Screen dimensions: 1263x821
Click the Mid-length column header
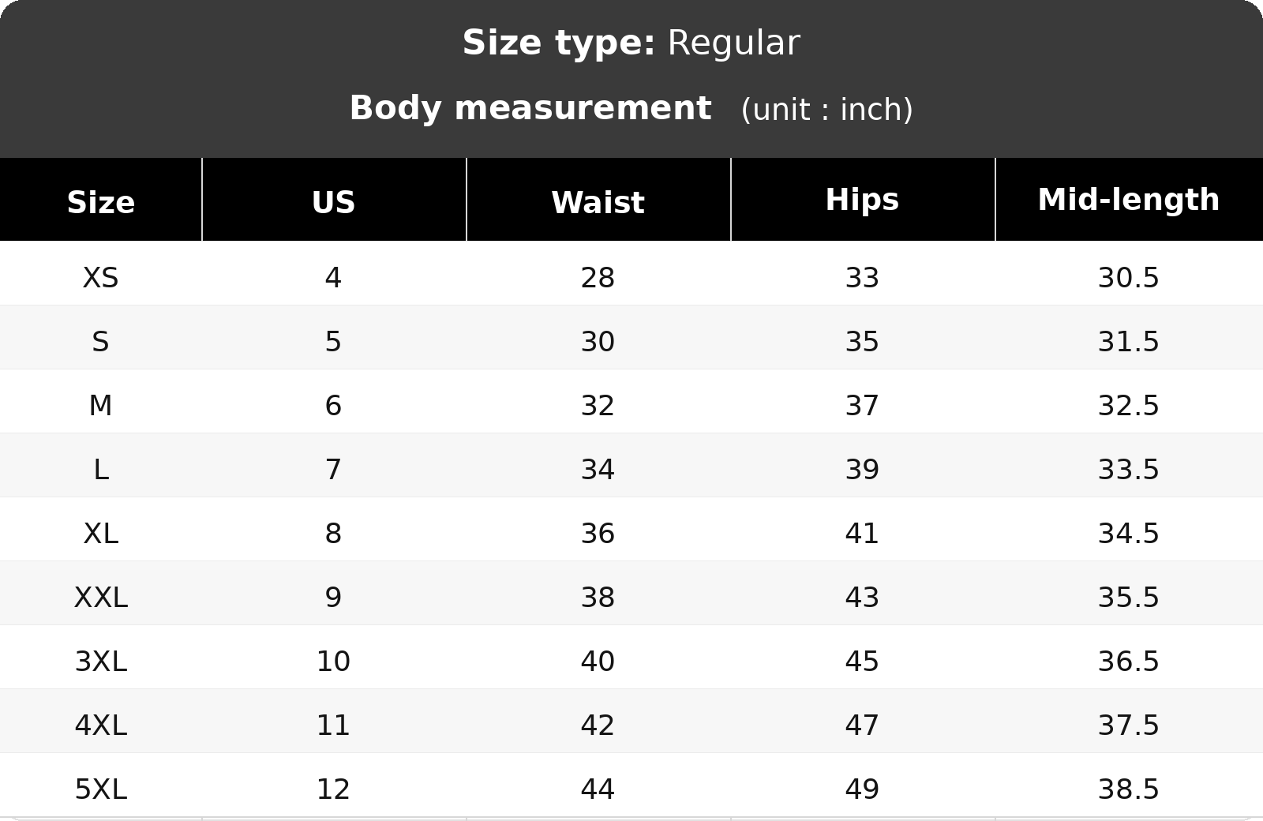pos(1128,200)
